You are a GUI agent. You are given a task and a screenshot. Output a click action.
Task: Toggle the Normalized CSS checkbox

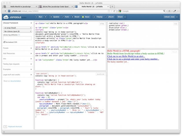tap(4, 42)
